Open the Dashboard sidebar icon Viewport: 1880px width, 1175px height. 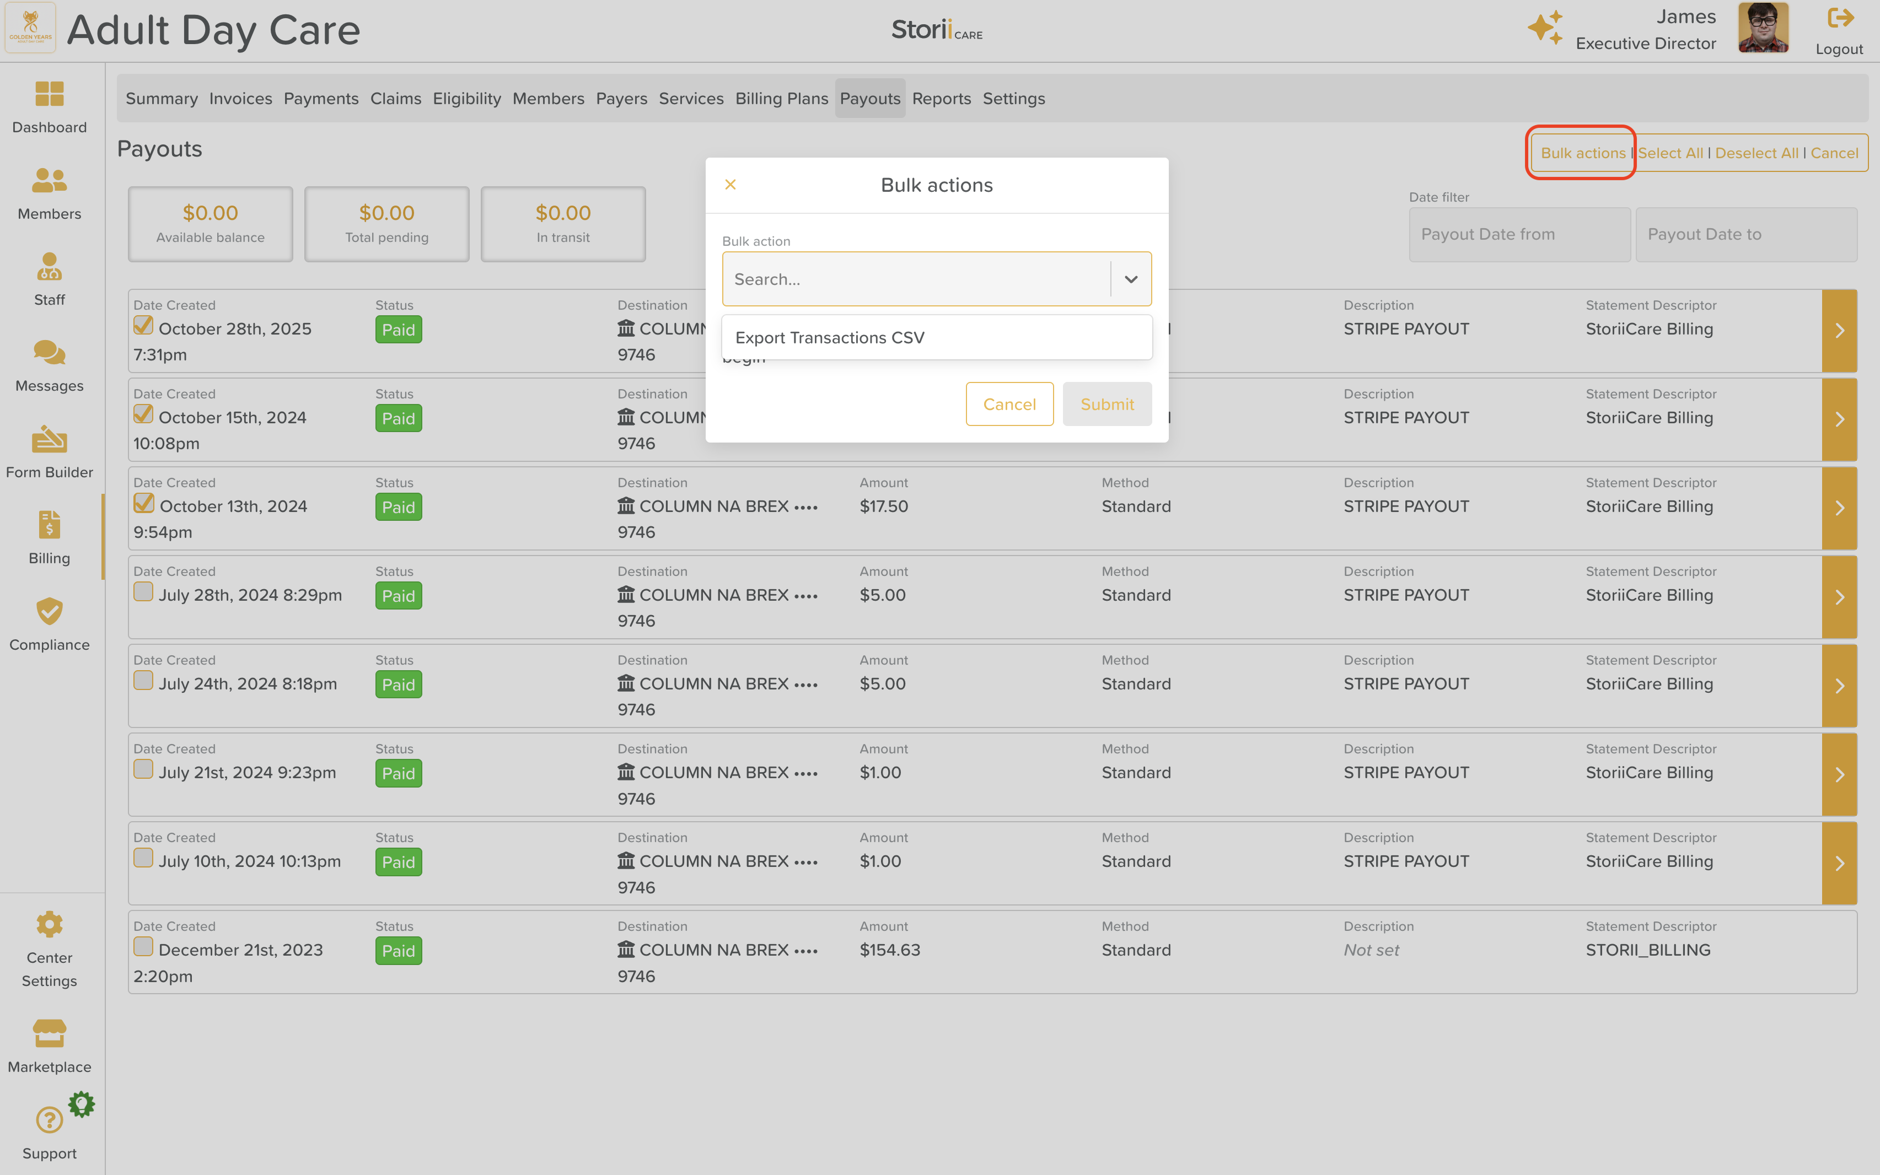[x=49, y=95]
